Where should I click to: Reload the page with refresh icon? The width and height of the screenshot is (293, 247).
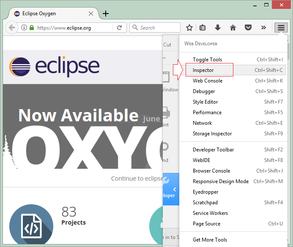119,27
